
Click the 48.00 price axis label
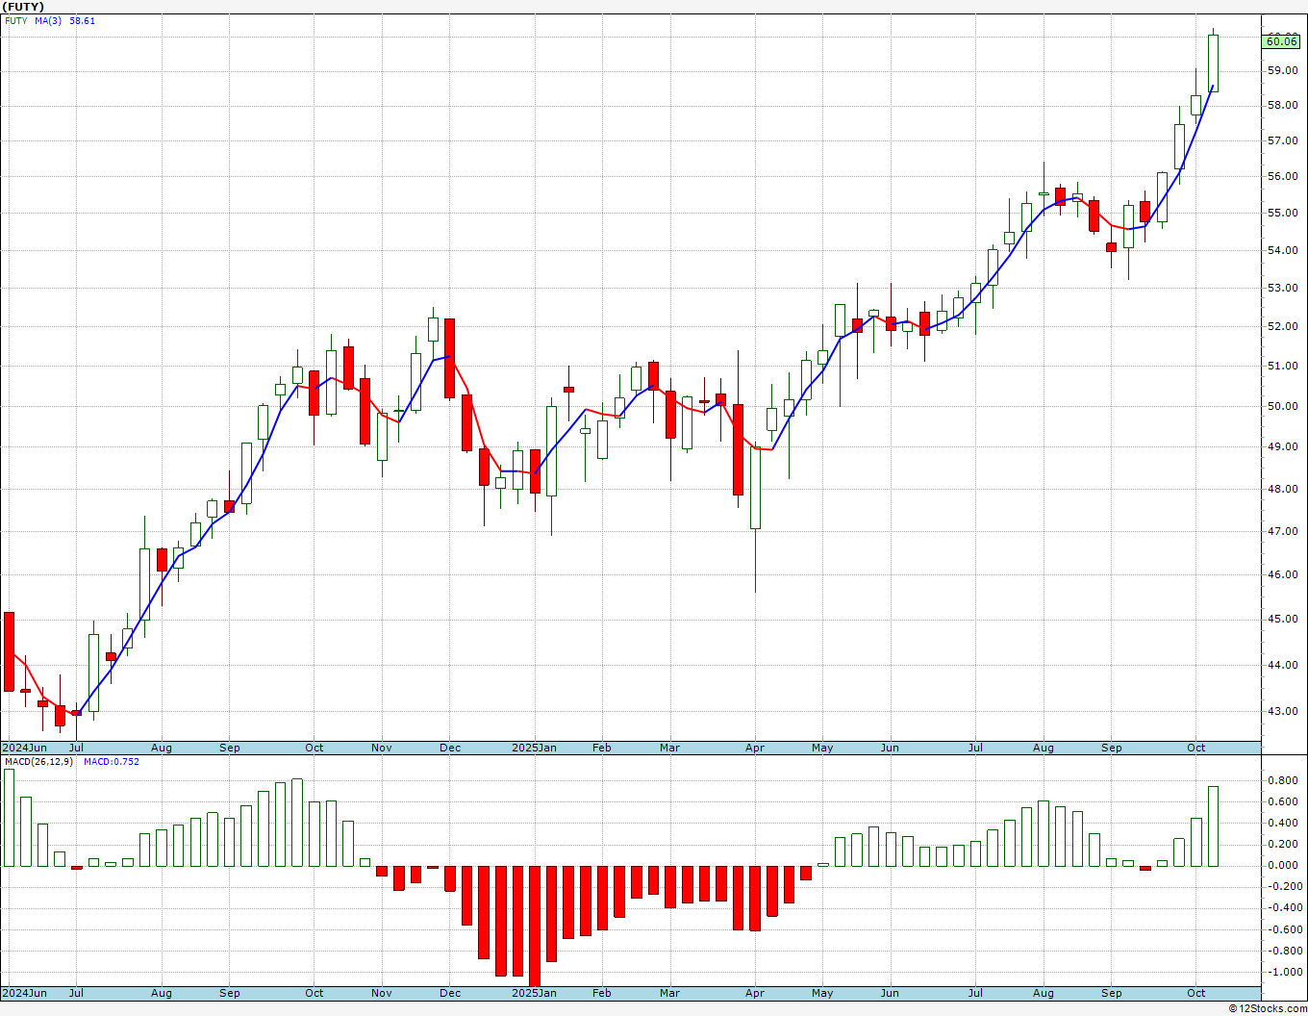1282,490
